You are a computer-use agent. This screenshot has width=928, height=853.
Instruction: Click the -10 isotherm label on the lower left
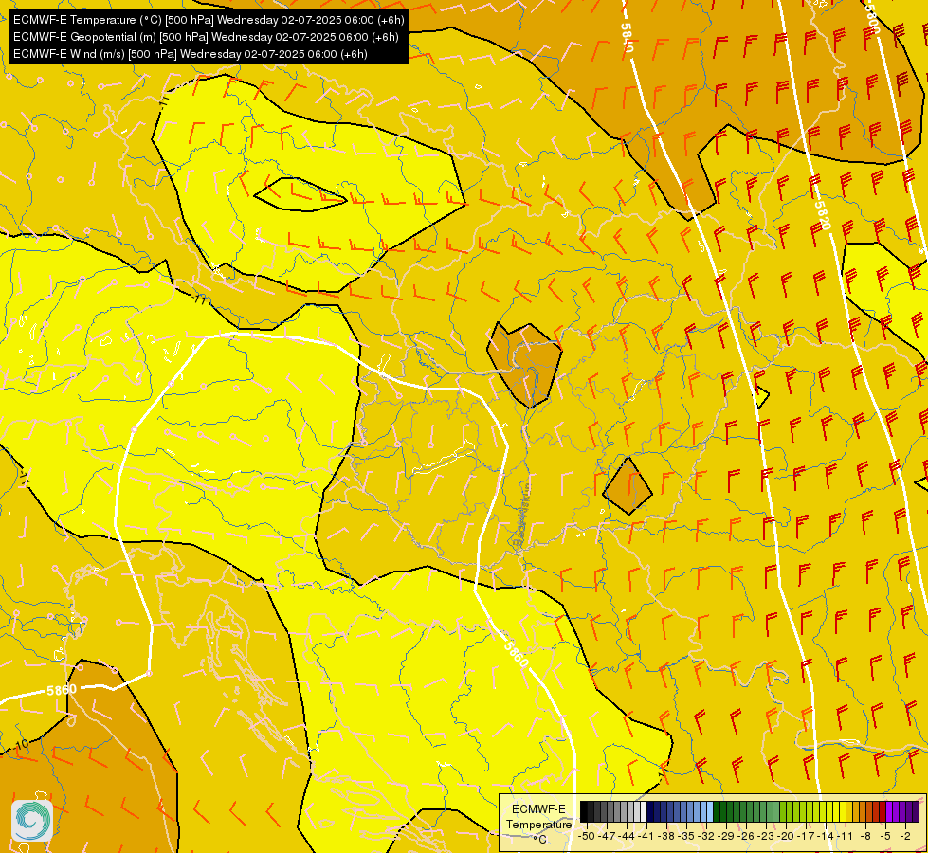[x=20, y=745]
